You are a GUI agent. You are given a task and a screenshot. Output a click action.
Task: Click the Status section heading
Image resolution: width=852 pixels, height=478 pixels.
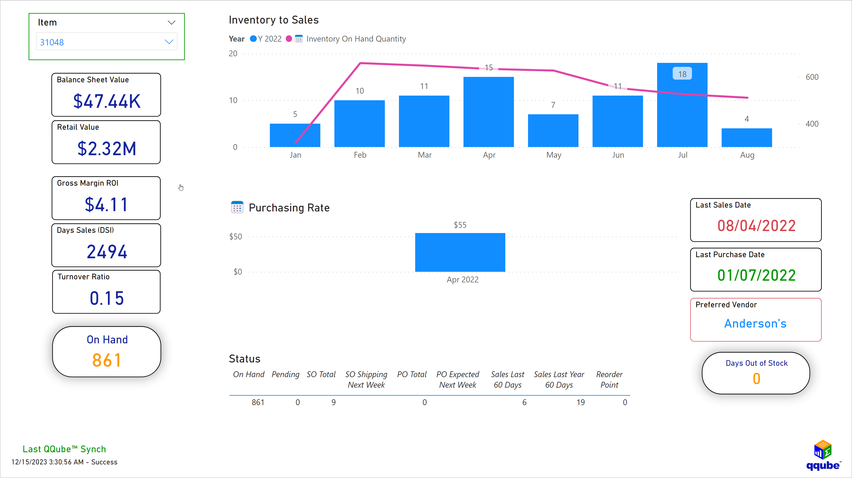[x=244, y=359]
